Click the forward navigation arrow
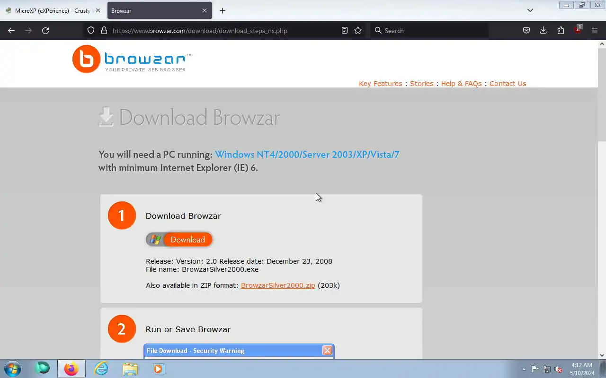Screen dimensions: 606x378 [28, 31]
